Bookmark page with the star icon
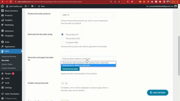180x101 pixels. point(119,2)
